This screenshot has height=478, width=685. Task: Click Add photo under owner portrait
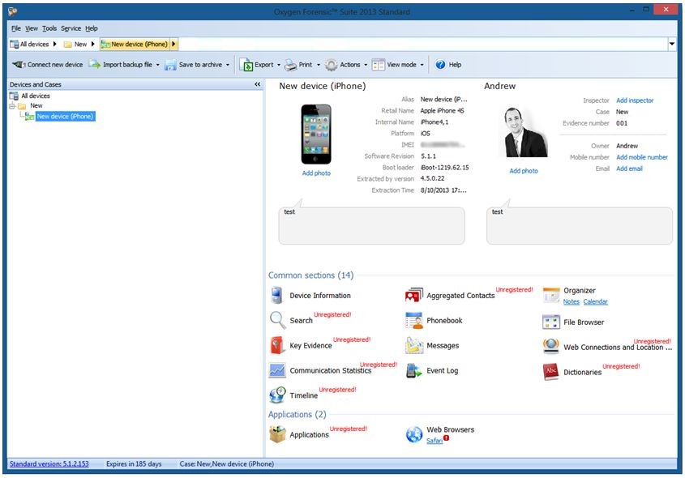click(x=524, y=171)
